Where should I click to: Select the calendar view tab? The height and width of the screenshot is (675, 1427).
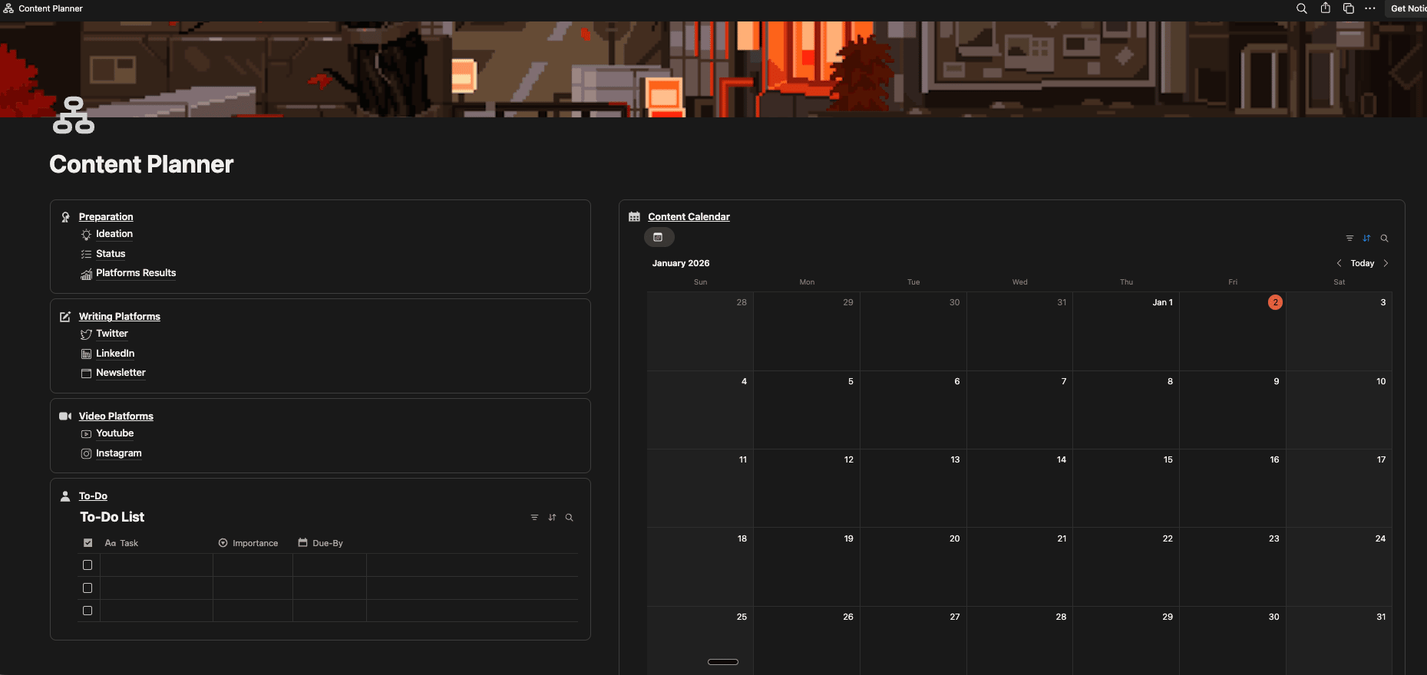pos(659,238)
